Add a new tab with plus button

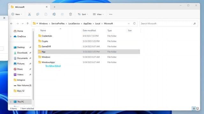point(55,7)
